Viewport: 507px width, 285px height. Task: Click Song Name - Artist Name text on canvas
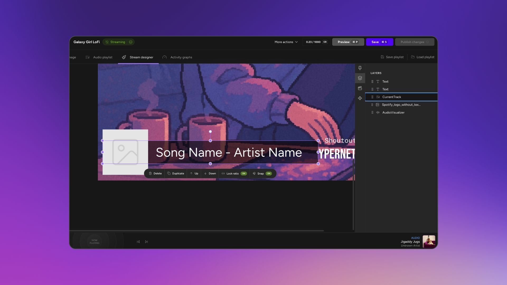[229, 153]
